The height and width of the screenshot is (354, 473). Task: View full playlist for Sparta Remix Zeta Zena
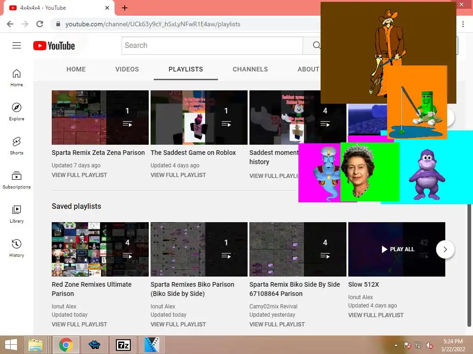coord(79,175)
